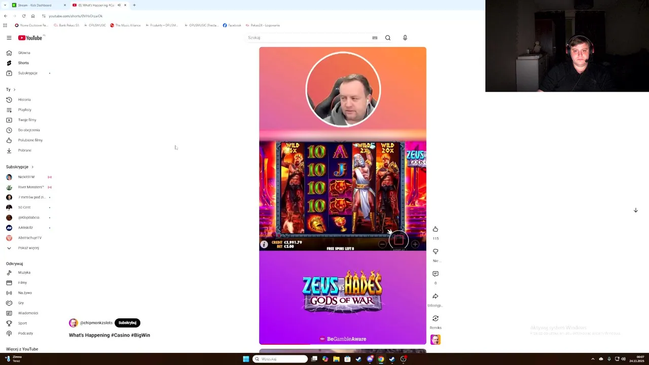Screen dimensions: 649x365
Task: Open Chrome from the taskbar
Action: tap(381, 359)
